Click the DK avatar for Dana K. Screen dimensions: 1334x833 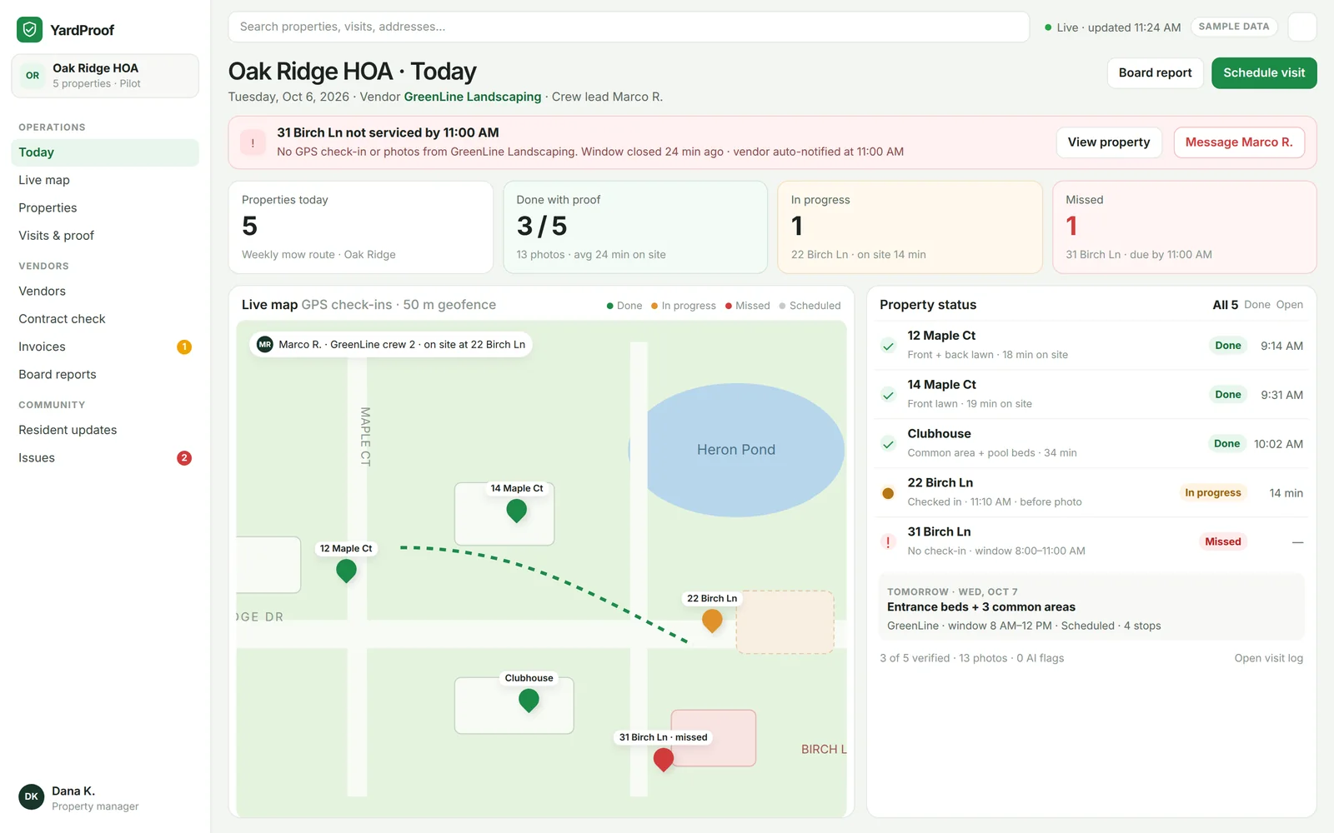pos(32,796)
